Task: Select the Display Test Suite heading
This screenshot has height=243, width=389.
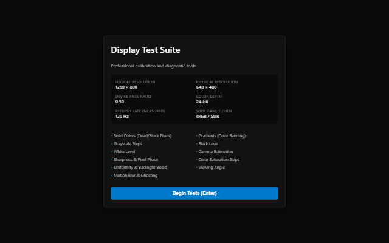Action: (145, 50)
